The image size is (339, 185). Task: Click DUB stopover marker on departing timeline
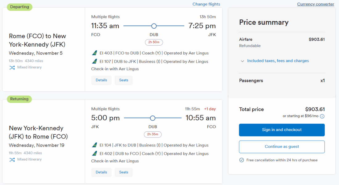coord(154,26)
